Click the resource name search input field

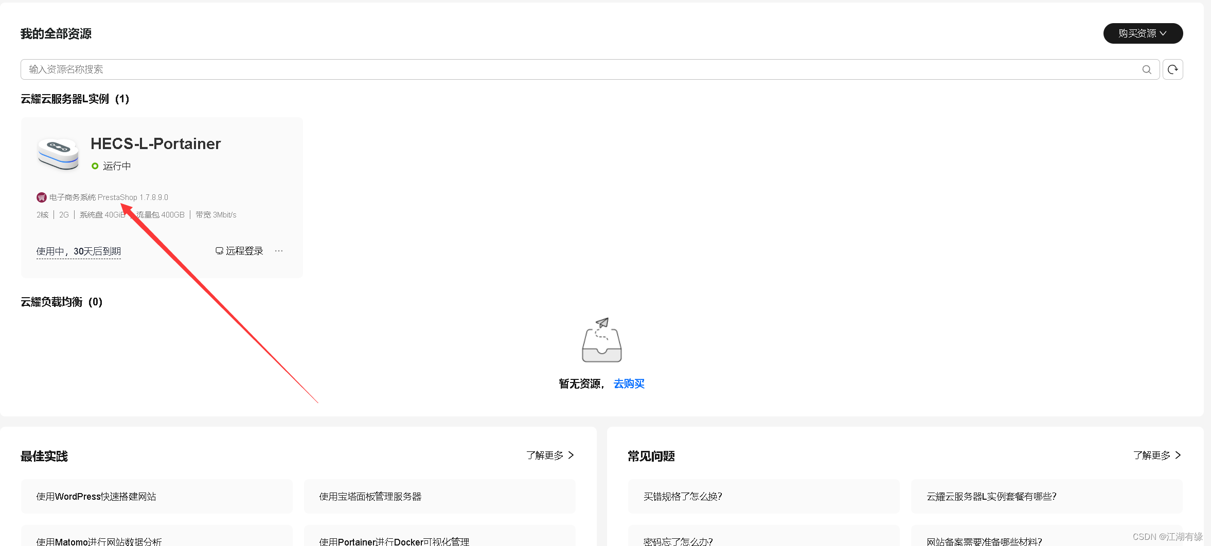coord(309,69)
